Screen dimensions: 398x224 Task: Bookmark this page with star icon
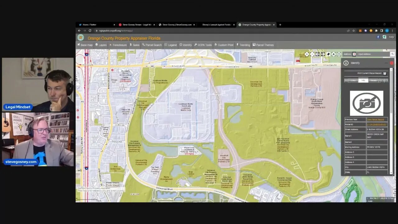click(354, 31)
